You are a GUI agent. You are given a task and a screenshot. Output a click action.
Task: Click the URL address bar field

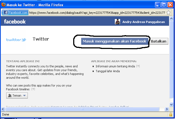(97, 13)
